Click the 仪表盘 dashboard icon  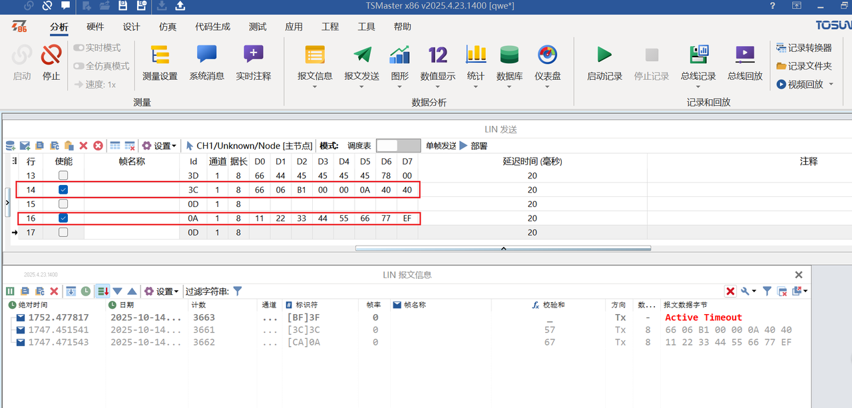(x=547, y=63)
